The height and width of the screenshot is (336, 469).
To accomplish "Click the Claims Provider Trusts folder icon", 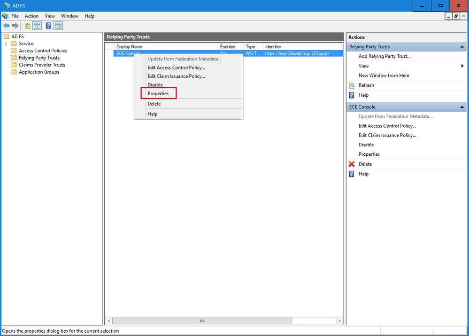I will (14, 65).
